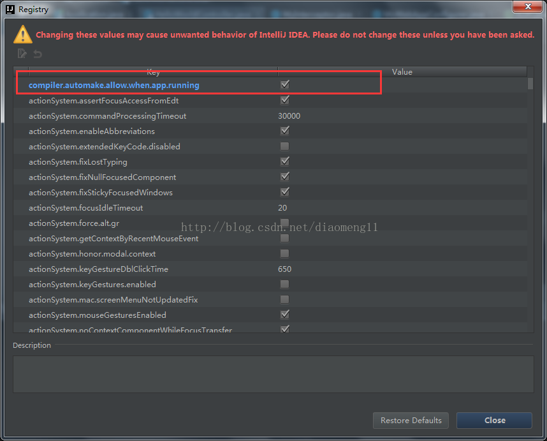
Task: Enable actionSystem.keyGestures.enabled checkbox
Action: click(285, 284)
